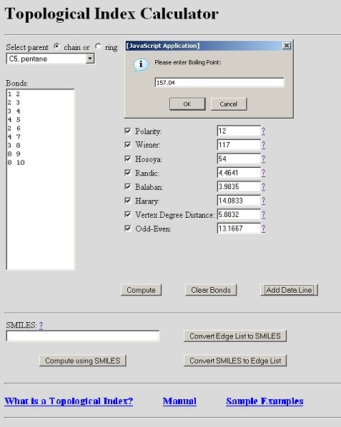Click Convert Edge List to SMILES

tap(235, 336)
